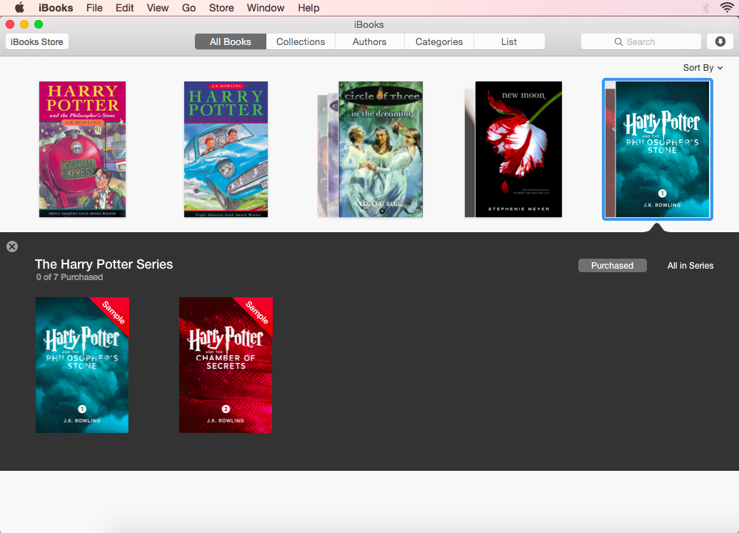Image resolution: width=739 pixels, height=533 pixels.
Task: Open the File menu
Action: click(94, 8)
